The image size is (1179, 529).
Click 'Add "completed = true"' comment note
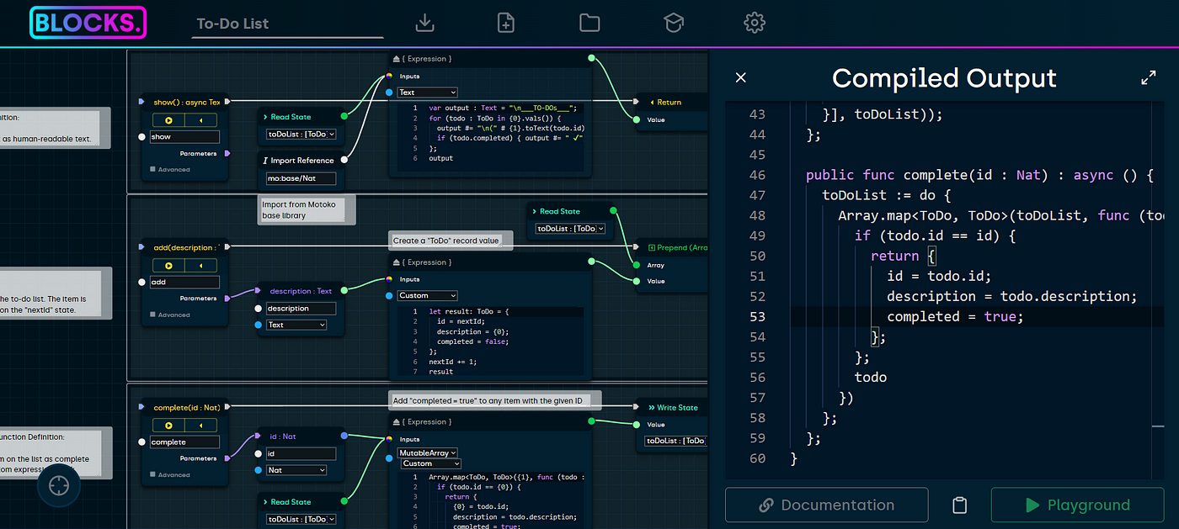click(x=495, y=400)
